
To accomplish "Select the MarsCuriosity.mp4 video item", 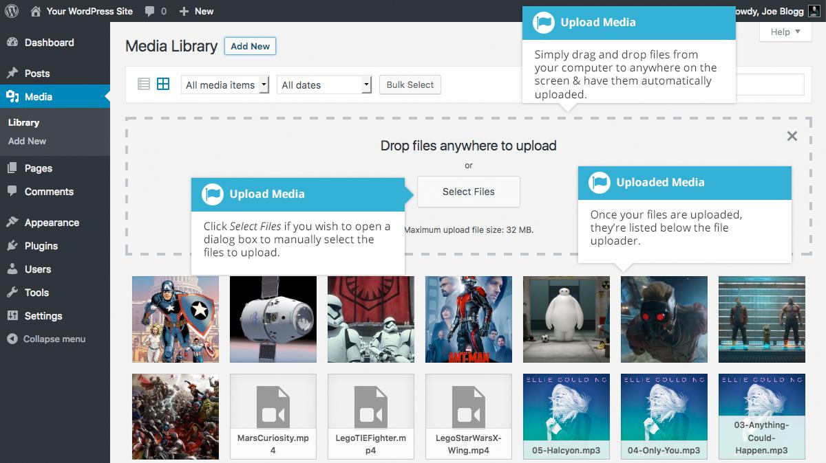I will [x=273, y=417].
